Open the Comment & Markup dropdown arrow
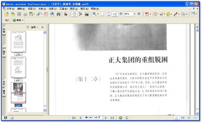202x123 pixels. [158, 14]
